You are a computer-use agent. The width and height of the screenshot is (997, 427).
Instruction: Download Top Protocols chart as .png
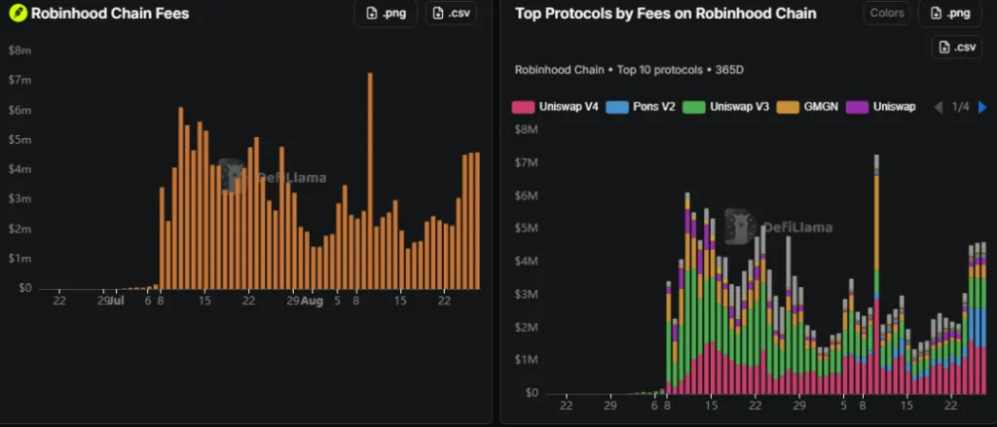[950, 14]
